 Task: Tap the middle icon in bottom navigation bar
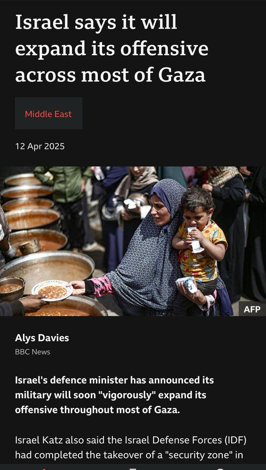point(133,469)
